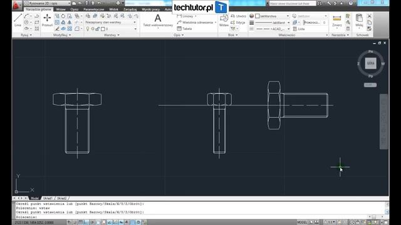This screenshot has width=401, height=225.
Task: Toggle the layer lightbulb on/off icon
Action: point(88,29)
